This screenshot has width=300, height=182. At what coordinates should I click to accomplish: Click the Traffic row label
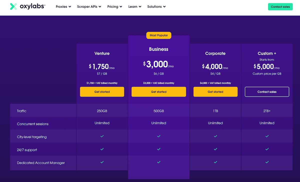[22, 111]
